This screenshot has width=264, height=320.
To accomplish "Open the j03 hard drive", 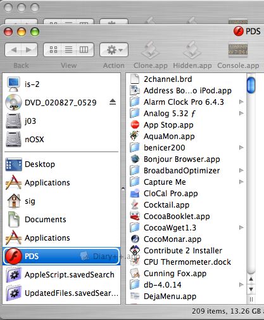I will (61, 121).
